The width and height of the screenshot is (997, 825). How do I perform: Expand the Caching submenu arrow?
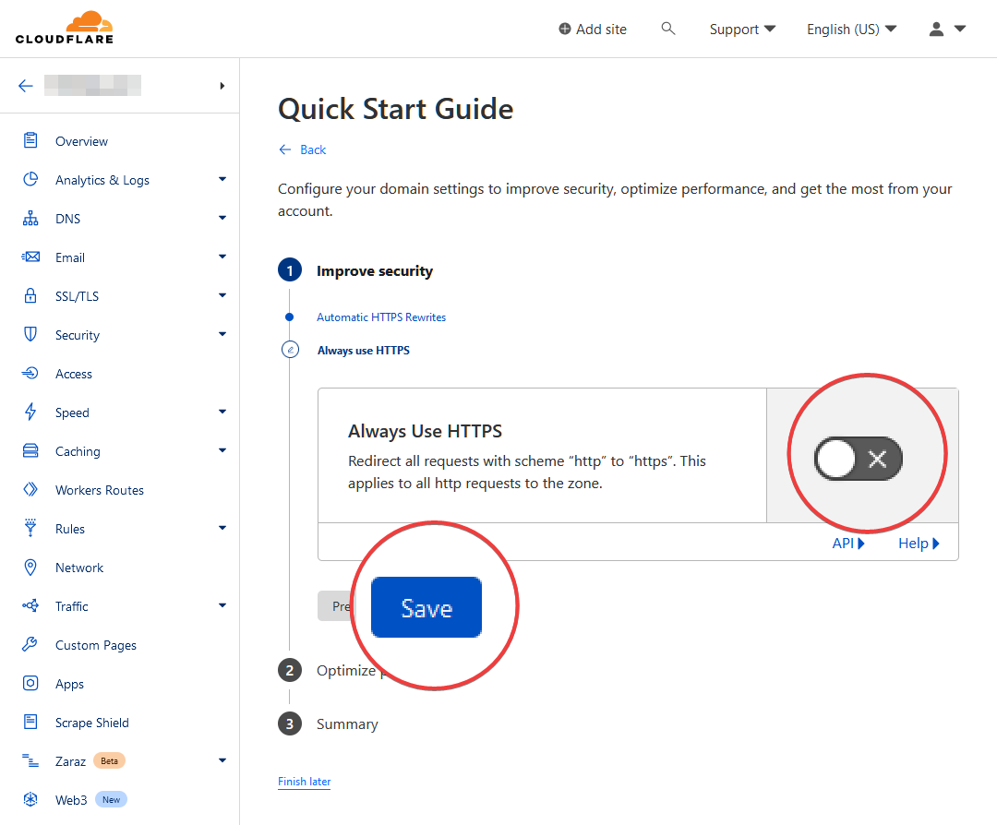(x=222, y=450)
